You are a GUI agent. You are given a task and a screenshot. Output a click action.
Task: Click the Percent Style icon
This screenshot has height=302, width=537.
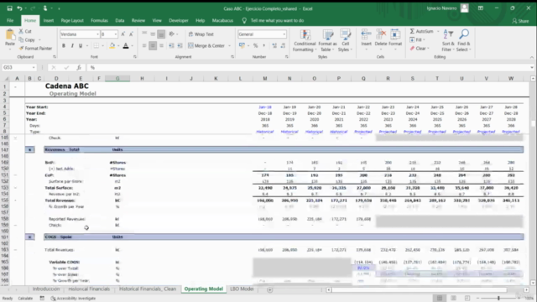[255, 45]
